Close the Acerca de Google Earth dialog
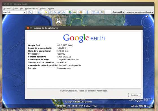Screen dimensions: 158x111 (28, 28)
